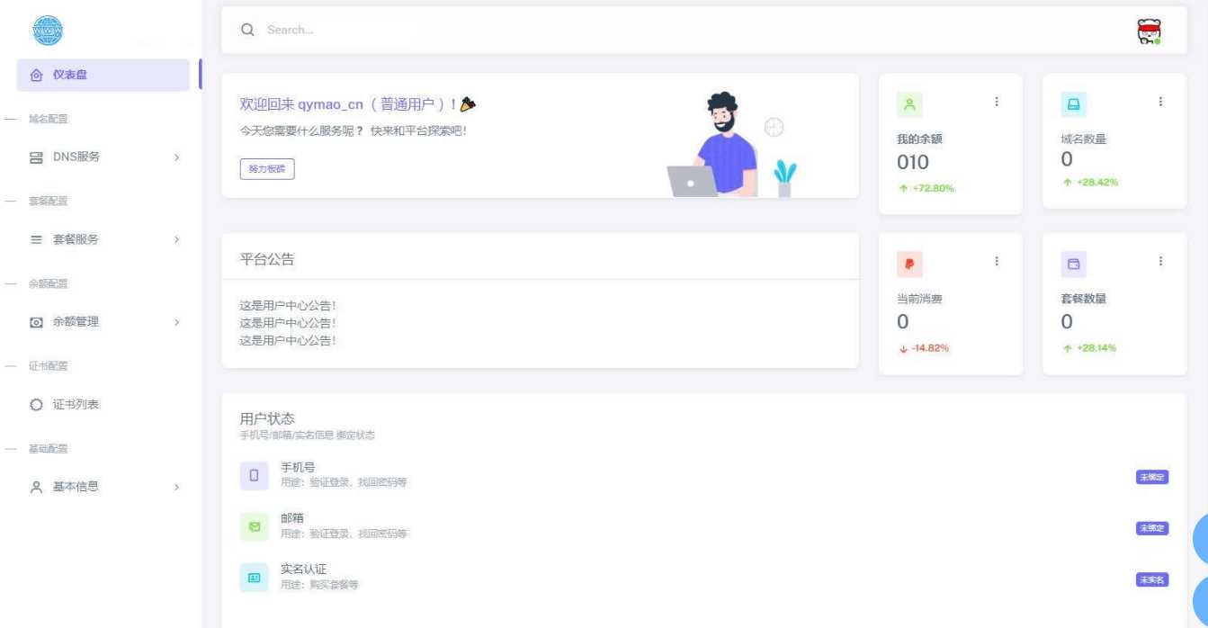Open three-dot menu on 套餐数量 card

click(1160, 261)
